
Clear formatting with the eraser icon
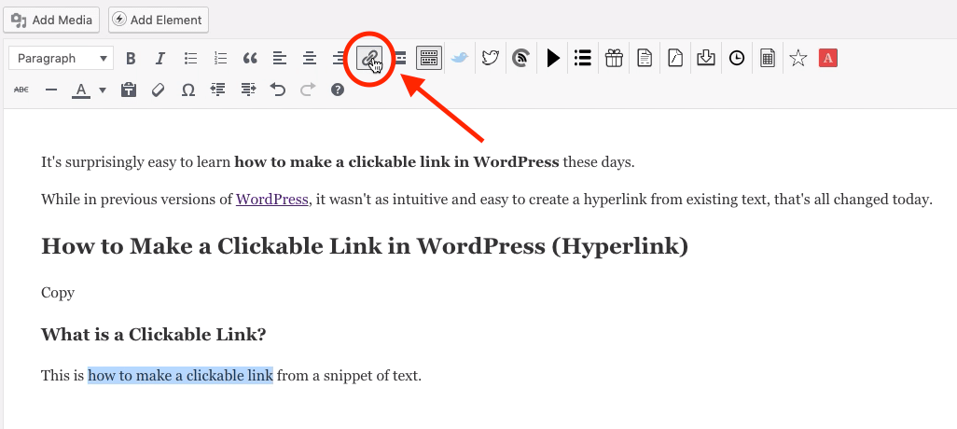tap(158, 90)
